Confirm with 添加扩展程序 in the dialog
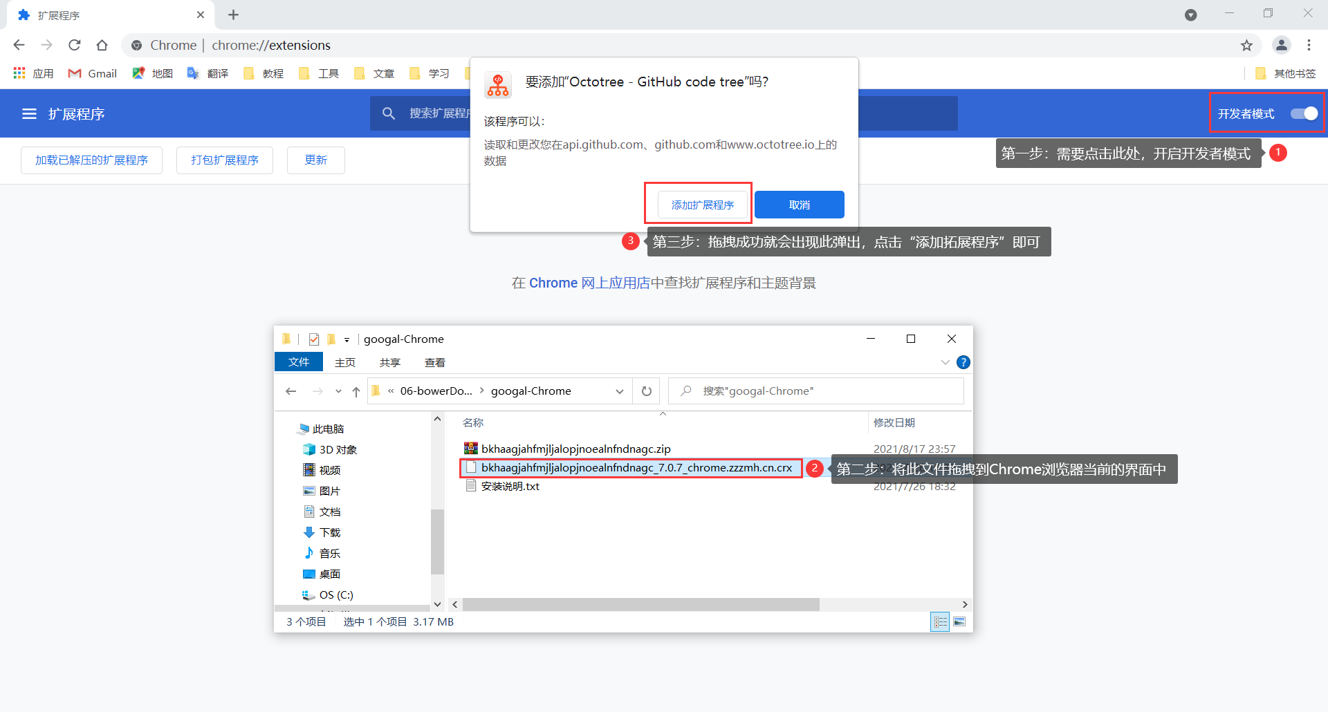1328x712 pixels. (703, 205)
